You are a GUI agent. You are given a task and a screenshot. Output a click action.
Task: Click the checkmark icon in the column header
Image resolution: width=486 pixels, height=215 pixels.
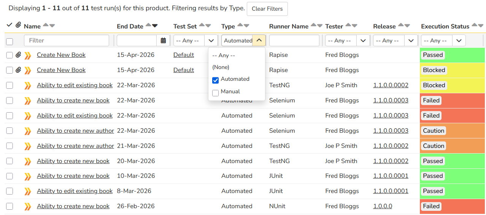(x=10, y=25)
